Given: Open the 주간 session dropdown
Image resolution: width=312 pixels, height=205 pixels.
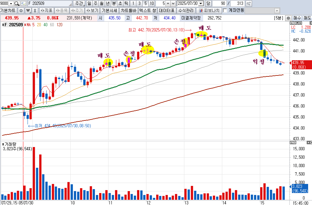Looking at the screenshot, I should [79, 3].
